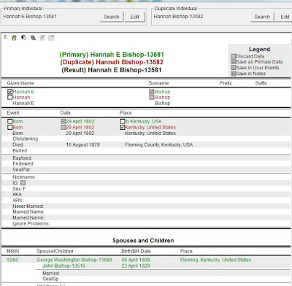Click the 'Save as Primary Data' legend entry

pos(257,62)
